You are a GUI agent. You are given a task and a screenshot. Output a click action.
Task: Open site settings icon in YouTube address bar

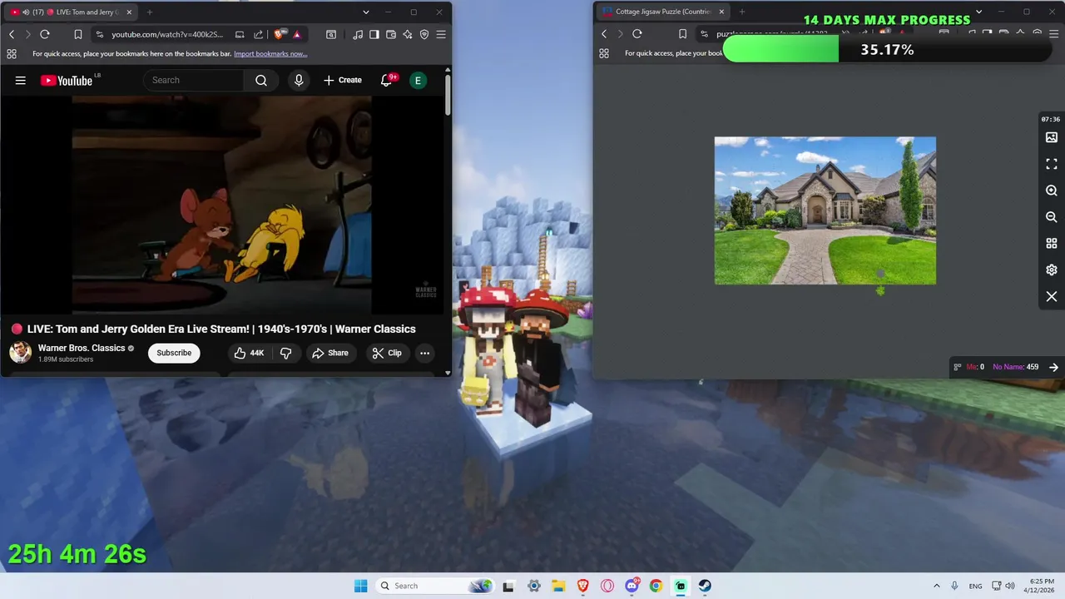pyautogui.click(x=100, y=34)
